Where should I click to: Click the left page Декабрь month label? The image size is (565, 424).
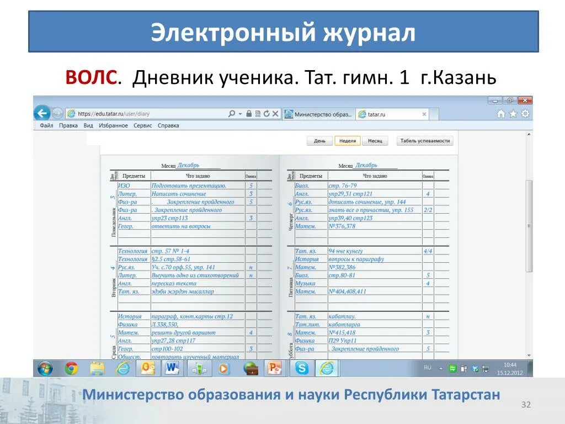[189, 165]
